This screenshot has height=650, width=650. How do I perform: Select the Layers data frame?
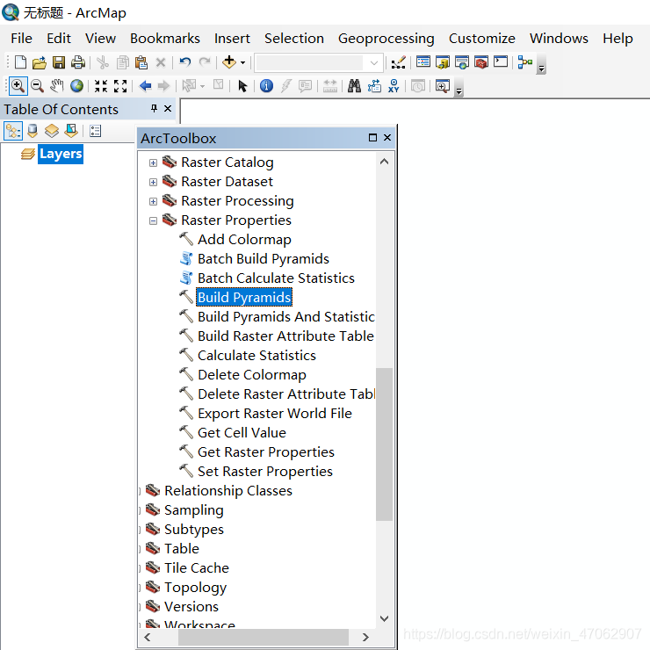coord(61,154)
